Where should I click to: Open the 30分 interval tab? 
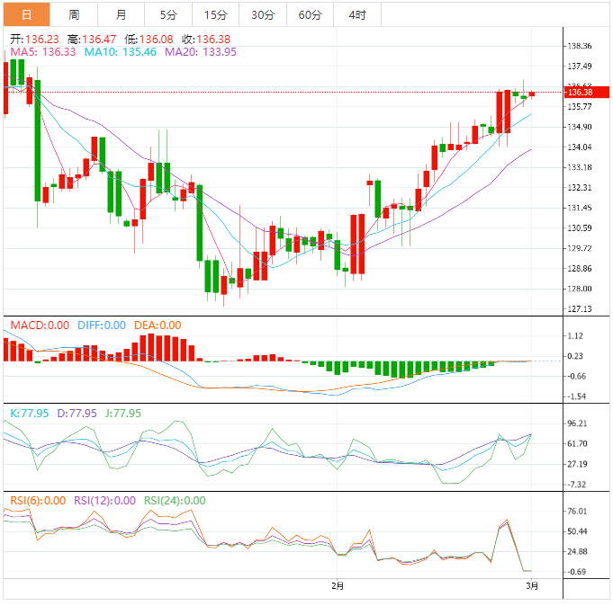[x=263, y=14]
